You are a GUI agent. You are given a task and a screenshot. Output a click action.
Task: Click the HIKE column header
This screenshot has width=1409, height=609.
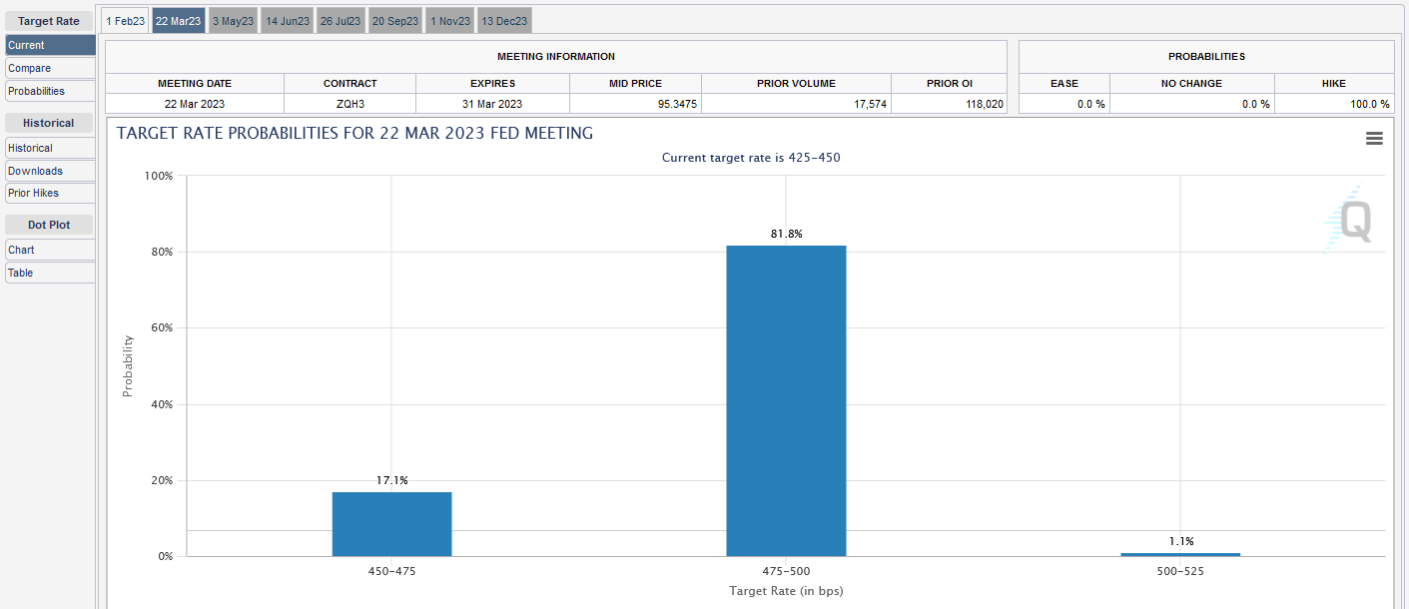[x=1334, y=84]
